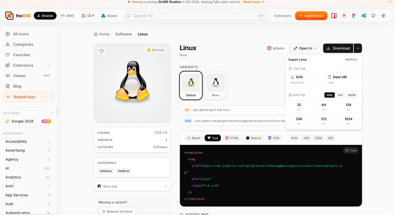Click the Home breadcrumb
Screen dimensions: 395x215
pos(102,34)
